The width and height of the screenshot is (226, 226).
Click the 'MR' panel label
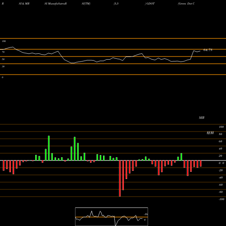tap(202, 118)
